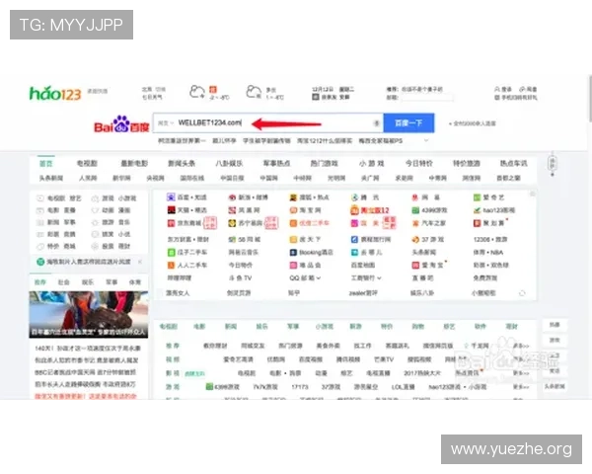Open the 电视剧 navigation tab

[87, 163]
